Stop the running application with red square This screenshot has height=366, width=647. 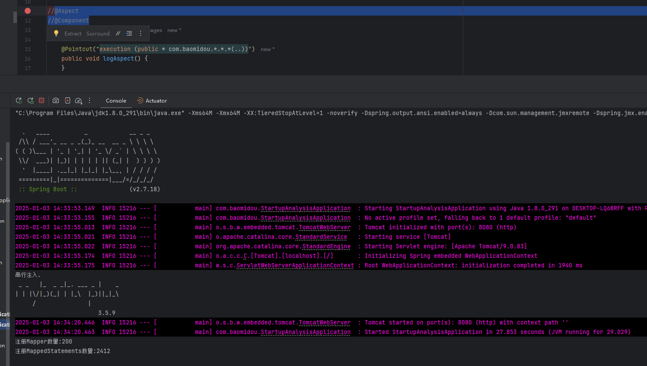pos(42,100)
